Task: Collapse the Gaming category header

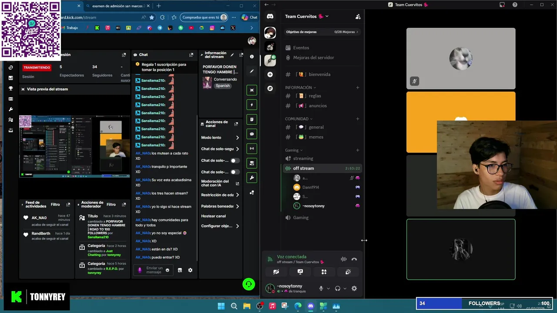Action: [294, 150]
